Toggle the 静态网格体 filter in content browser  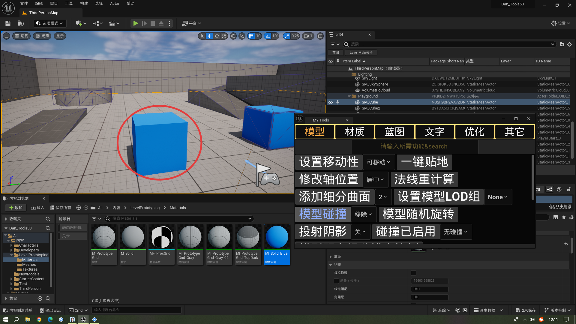tap(72, 228)
